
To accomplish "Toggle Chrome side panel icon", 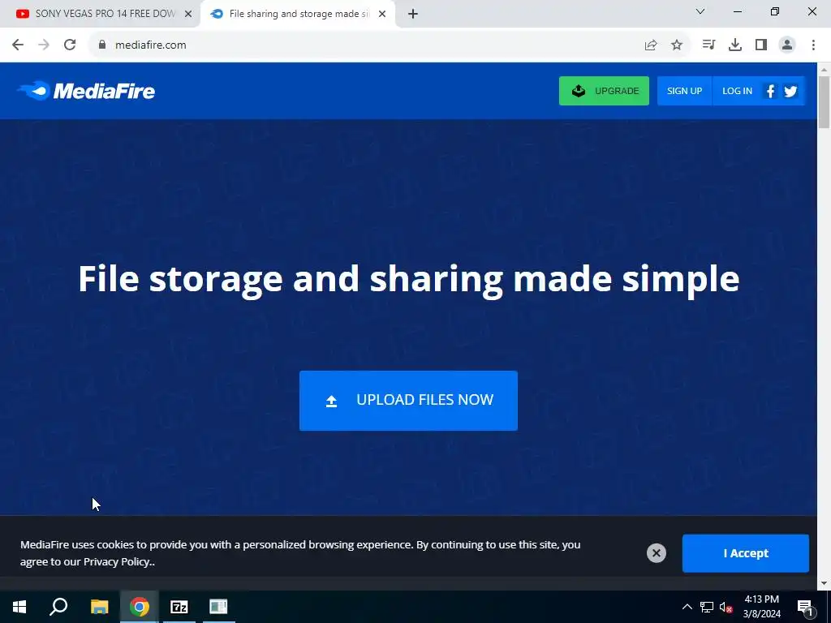I will (x=761, y=45).
